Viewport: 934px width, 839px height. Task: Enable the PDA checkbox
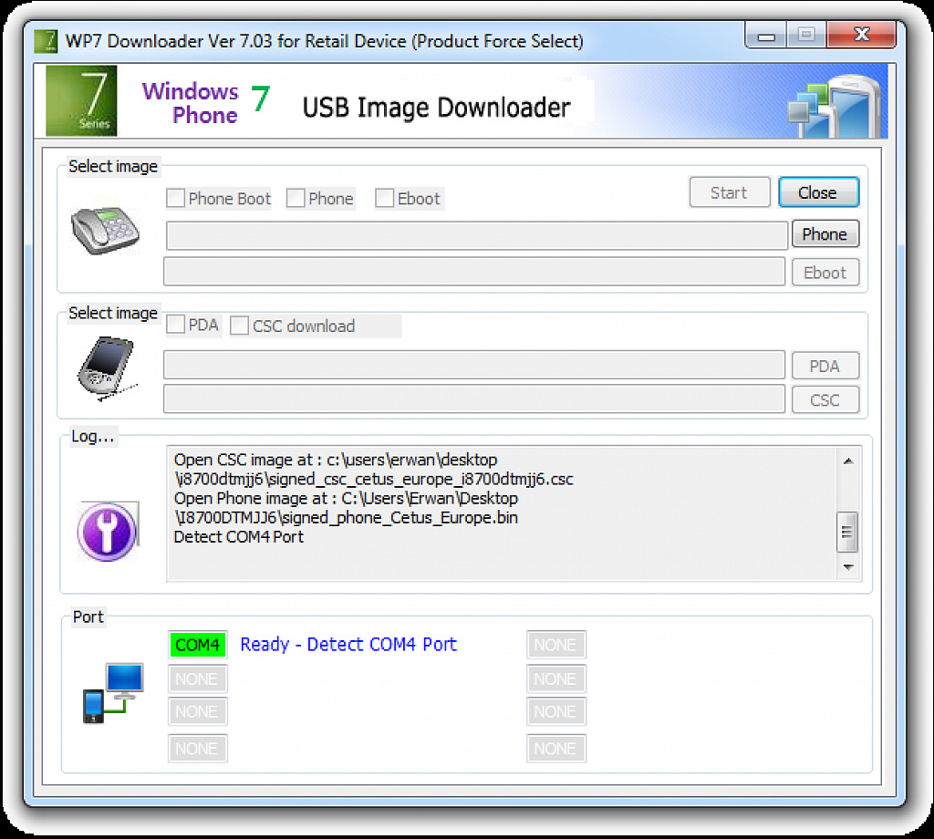click(175, 326)
